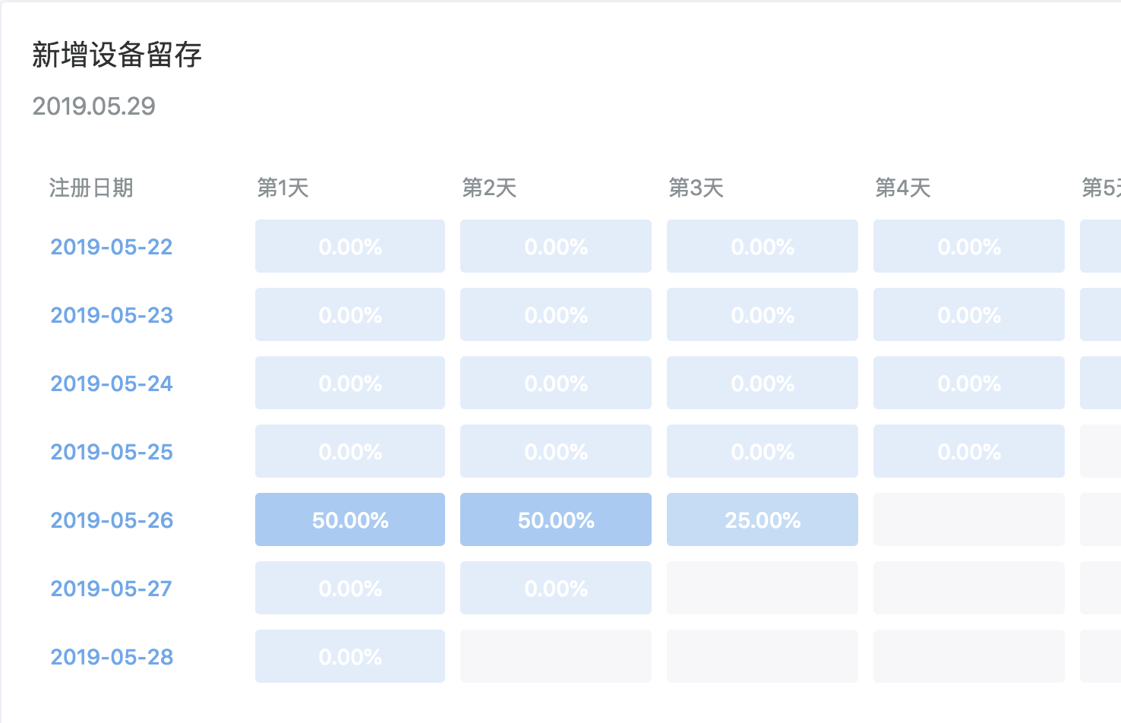Open the 2019-05-25 date row link
This screenshot has height=723, width=1121.
pyautogui.click(x=112, y=452)
